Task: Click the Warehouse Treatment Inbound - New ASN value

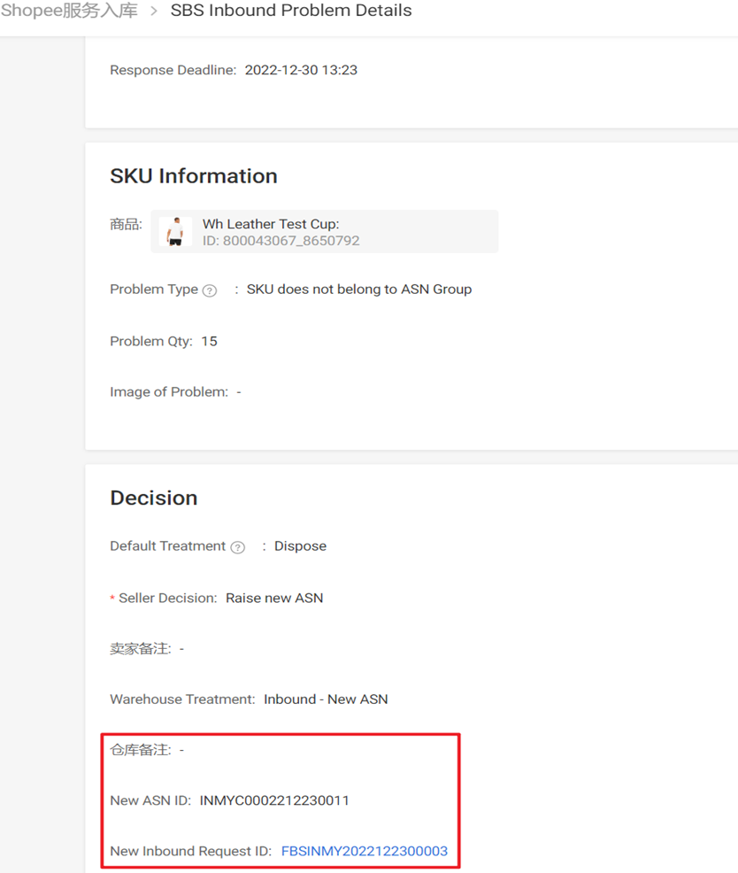Action: pos(326,699)
